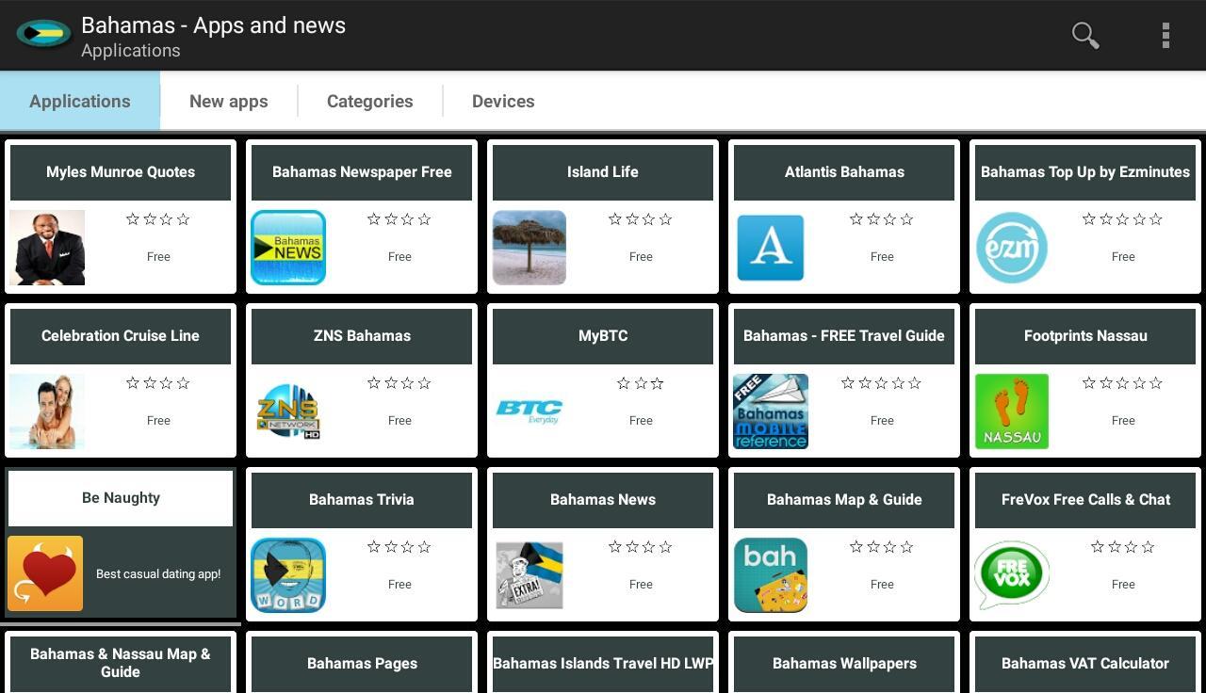Switch to the New apps tab
The width and height of the screenshot is (1206, 693).
pos(229,101)
